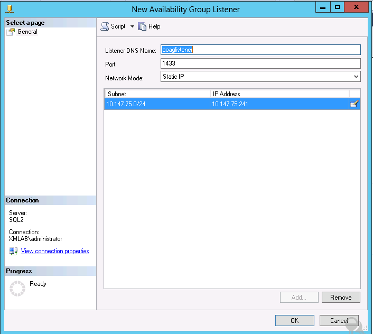Confirm with the OK button

pyautogui.click(x=294, y=320)
